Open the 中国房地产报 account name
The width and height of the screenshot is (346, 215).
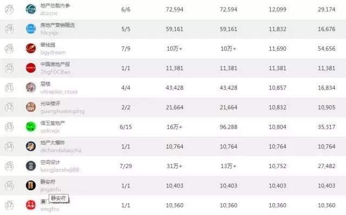point(55,64)
